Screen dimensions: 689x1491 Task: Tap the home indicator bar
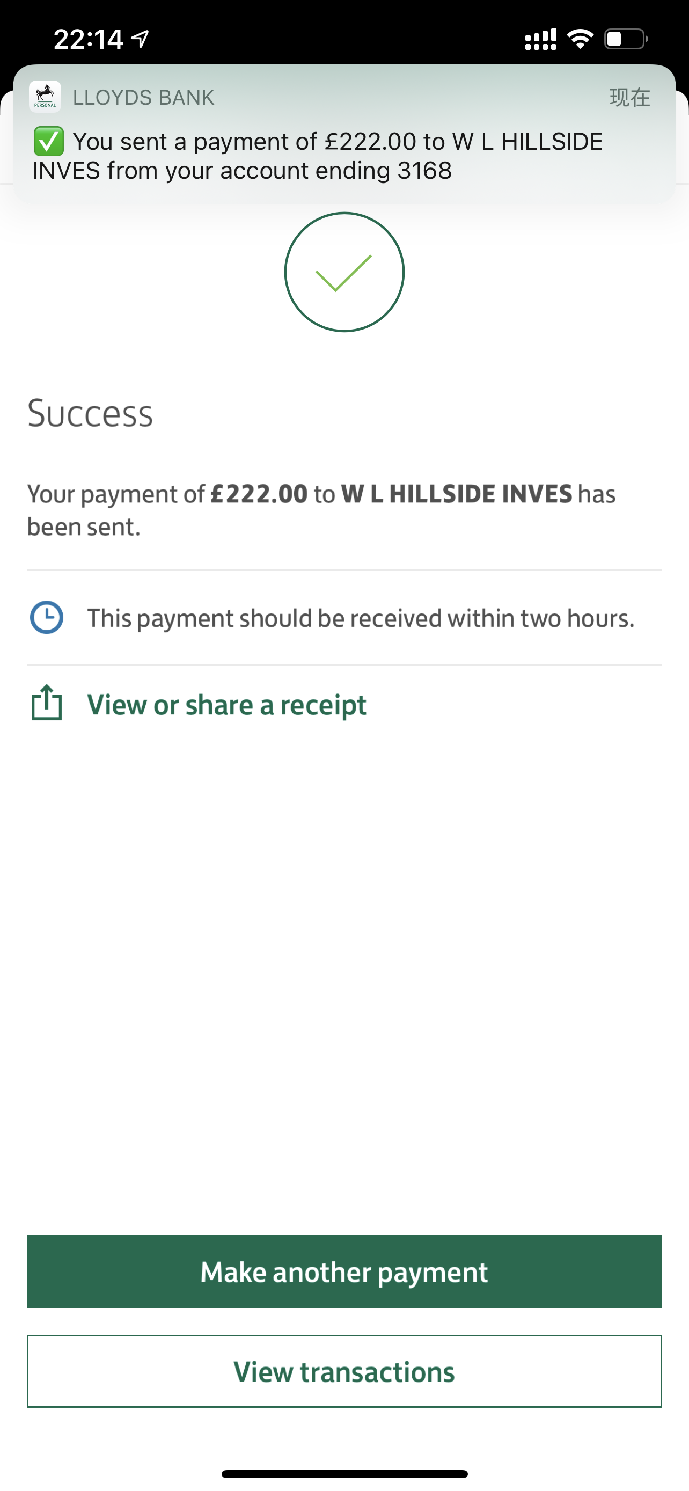(344, 1474)
